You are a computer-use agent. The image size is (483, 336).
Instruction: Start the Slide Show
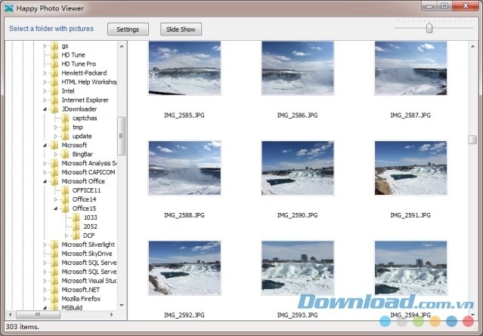point(181,29)
